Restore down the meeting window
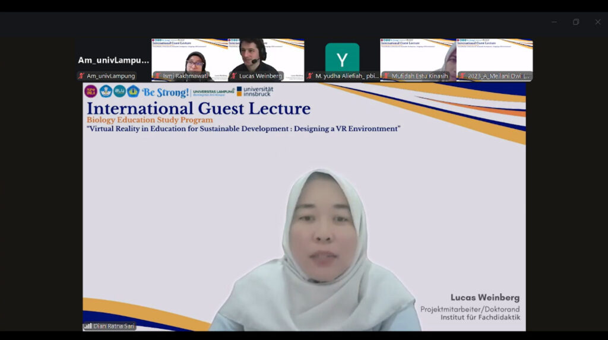The height and width of the screenshot is (340, 608). point(575,22)
